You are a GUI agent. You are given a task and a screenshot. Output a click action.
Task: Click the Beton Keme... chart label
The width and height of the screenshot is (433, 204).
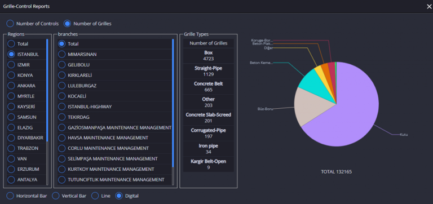point(261,63)
